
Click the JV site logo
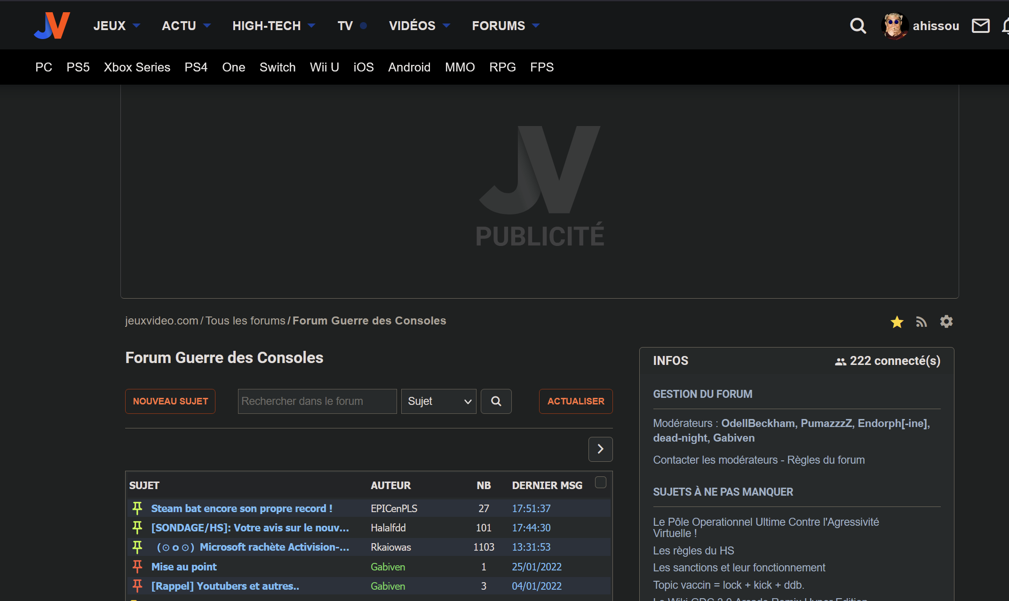click(52, 25)
